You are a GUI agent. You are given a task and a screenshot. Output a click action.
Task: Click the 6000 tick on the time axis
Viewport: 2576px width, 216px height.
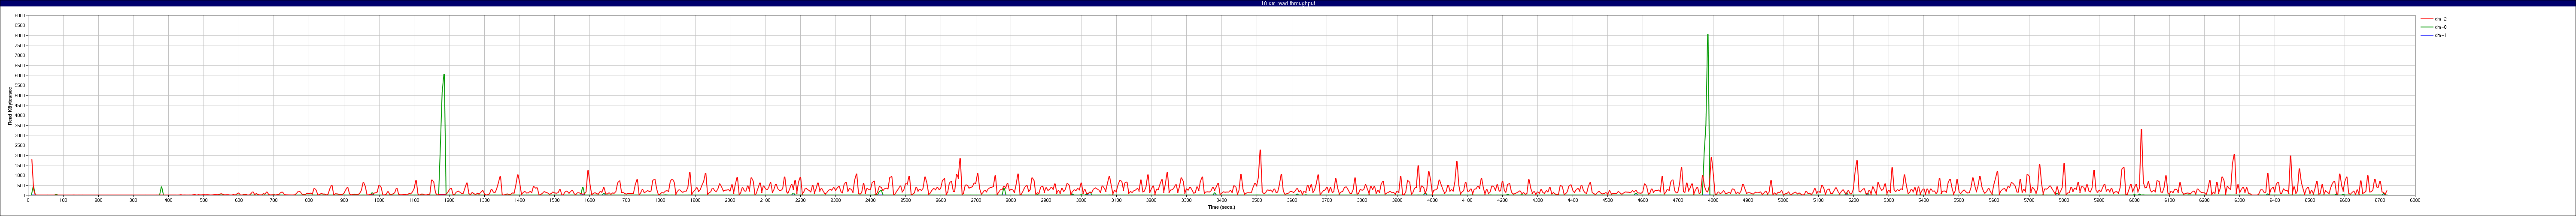(2134, 201)
